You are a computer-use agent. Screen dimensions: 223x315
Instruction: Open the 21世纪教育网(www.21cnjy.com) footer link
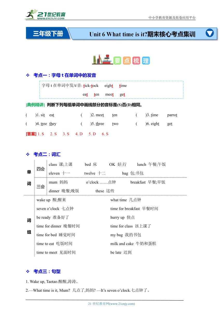coord(112,304)
